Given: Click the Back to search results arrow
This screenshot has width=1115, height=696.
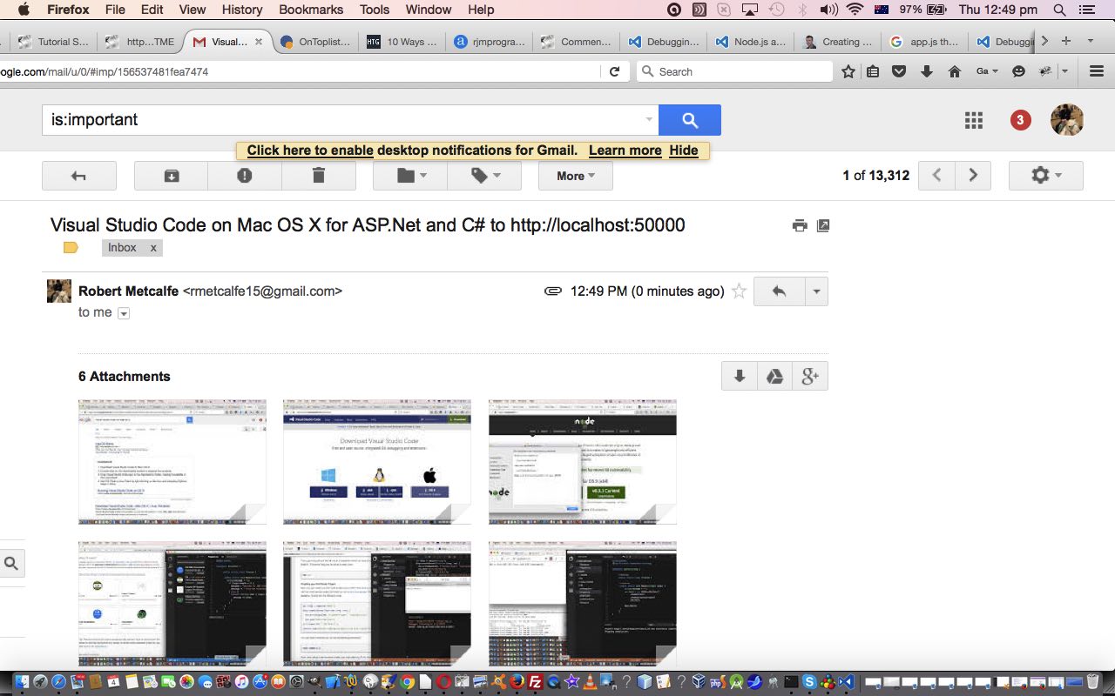Looking at the screenshot, I should click(79, 176).
